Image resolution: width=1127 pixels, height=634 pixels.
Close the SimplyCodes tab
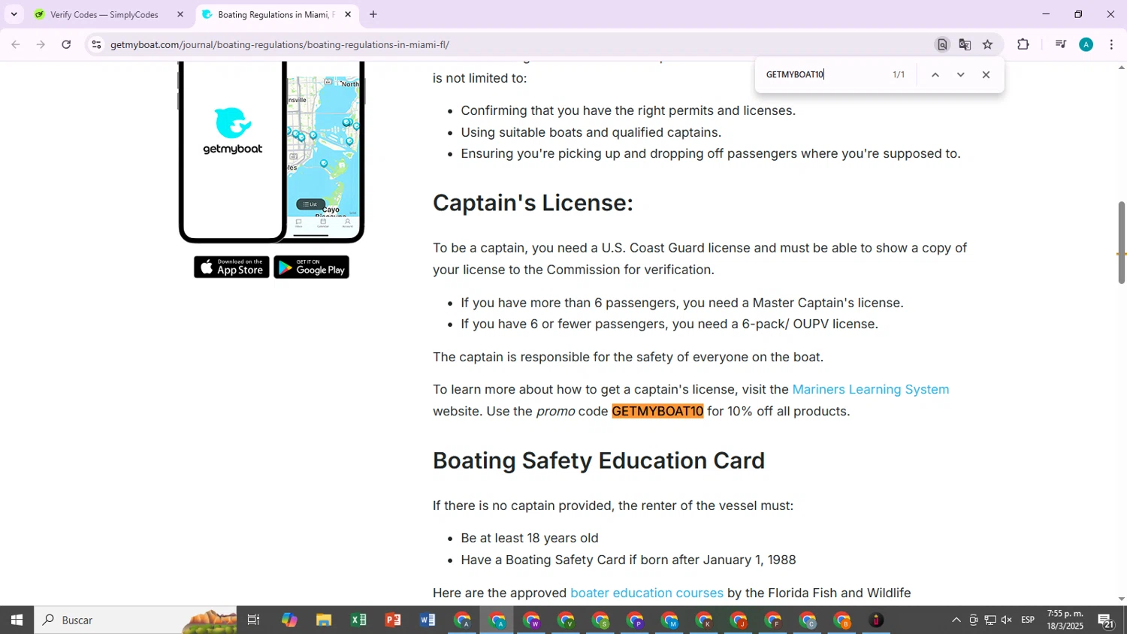click(x=180, y=14)
